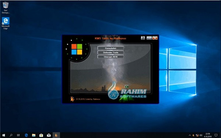The width and height of the screenshot is (221, 138).
Task: Open the ConsoleAct tool
Action: (x=110, y=48)
